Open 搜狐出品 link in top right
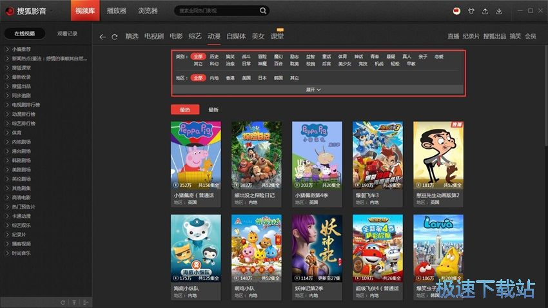 [494, 36]
